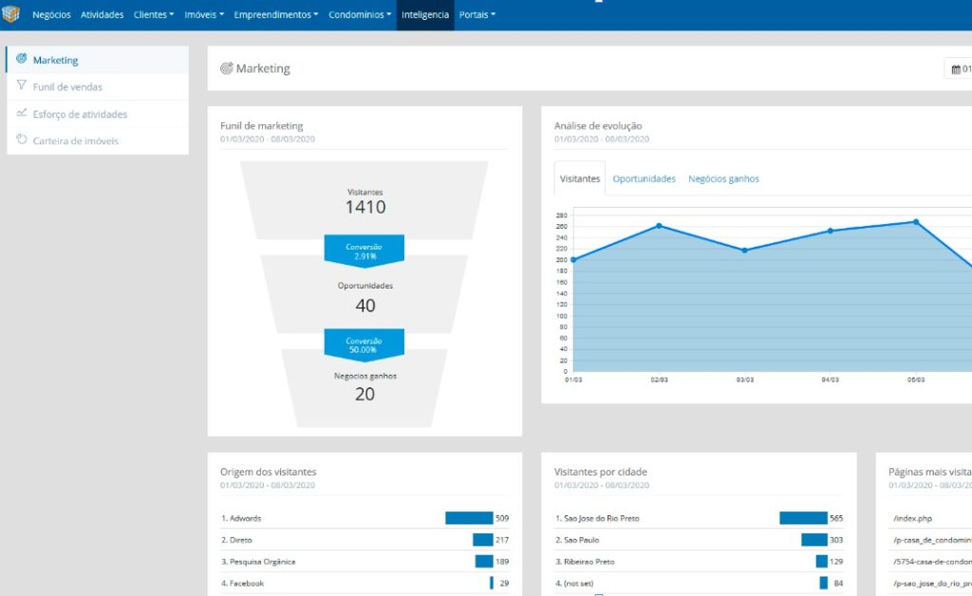Expand the Clientes dropdown menu
The image size is (972, 596).
154,15
